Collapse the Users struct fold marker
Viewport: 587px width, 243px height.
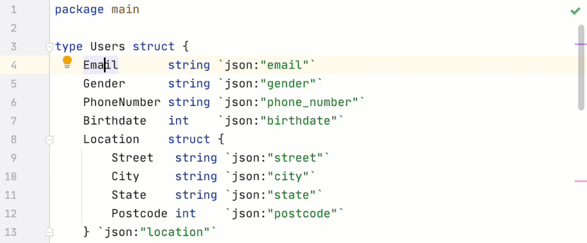point(50,47)
